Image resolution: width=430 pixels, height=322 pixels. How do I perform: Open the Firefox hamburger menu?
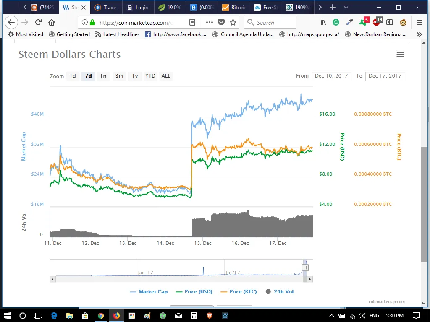pyautogui.click(x=420, y=22)
